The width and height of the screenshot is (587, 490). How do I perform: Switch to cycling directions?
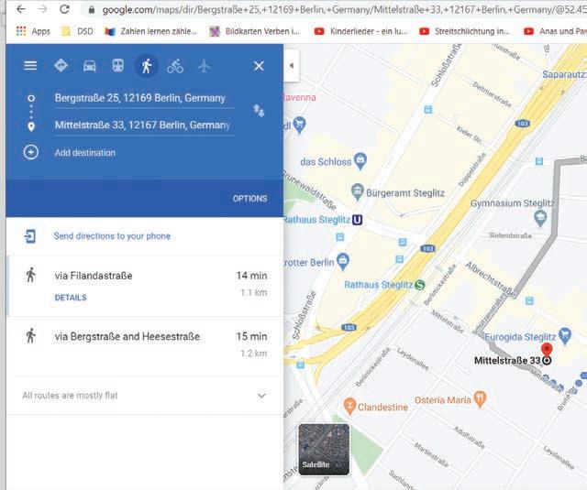175,66
